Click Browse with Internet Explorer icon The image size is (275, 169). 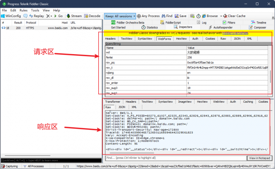pyautogui.click(x=210, y=16)
